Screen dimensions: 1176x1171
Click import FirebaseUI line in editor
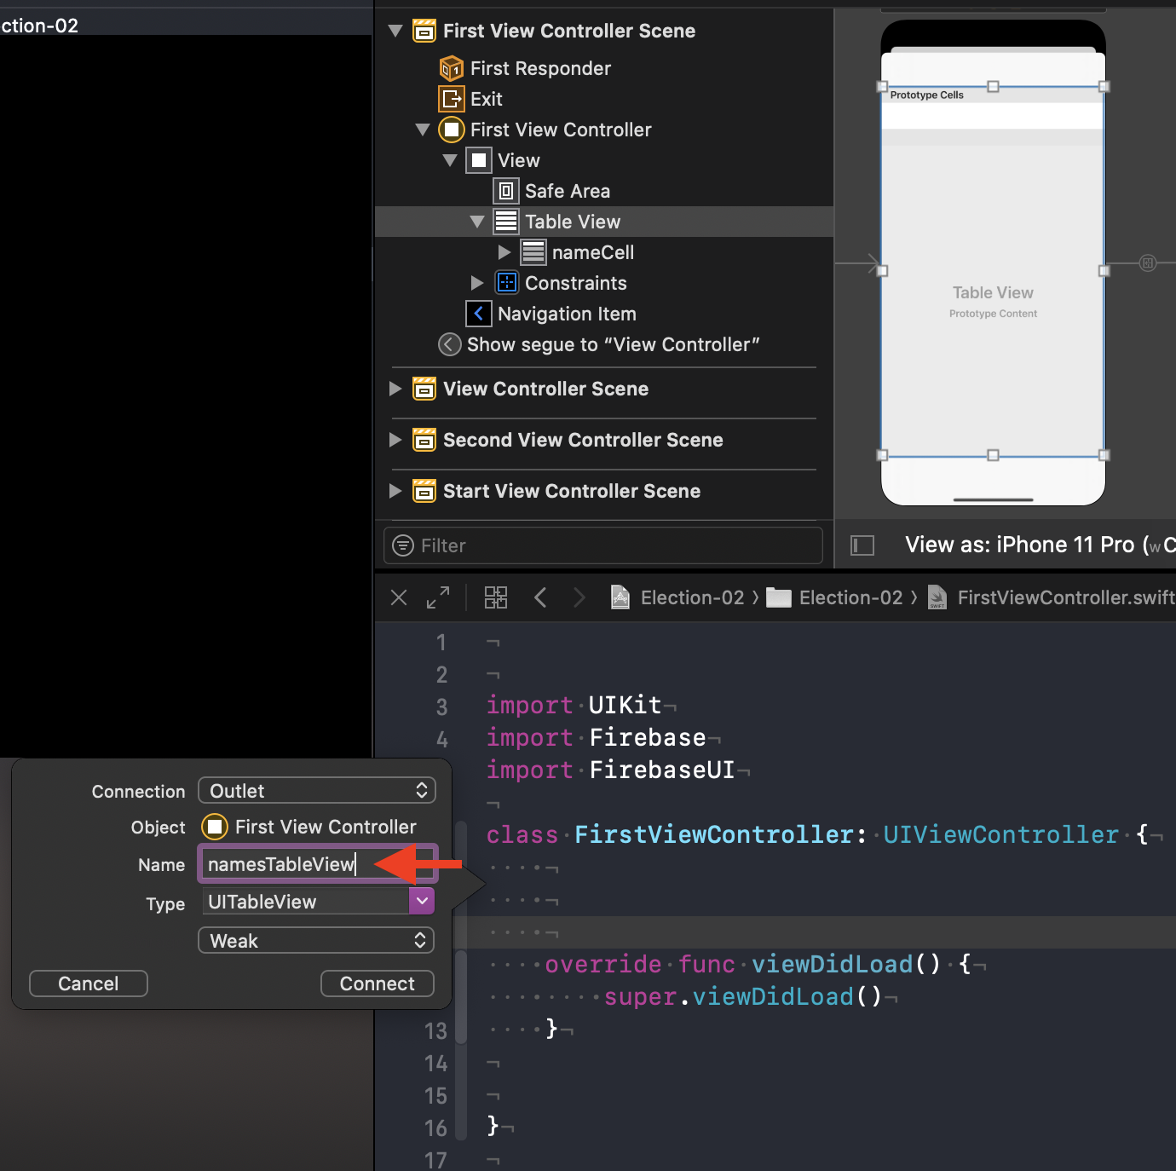point(610,770)
